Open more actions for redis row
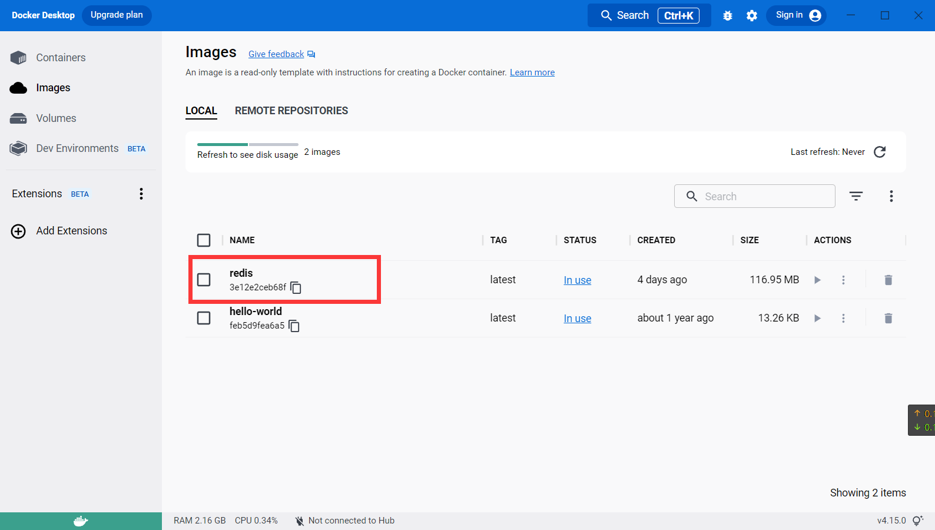This screenshot has width=935, height=530. coord(843,280)
